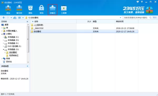Select 本地磁盘 (D:) in tree
This screenshot has width=158, height=96.
coord(13,40)
